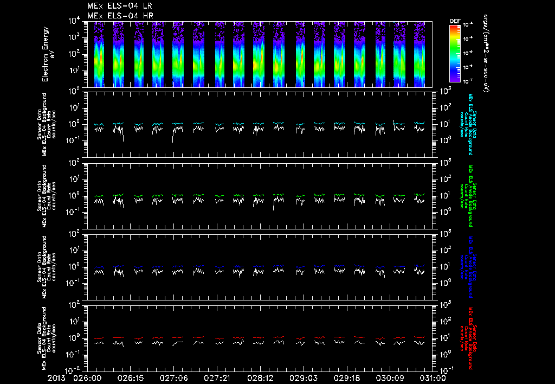Click the left axis title of the green trace panel
Screen dimensions: 555x384
47,196
